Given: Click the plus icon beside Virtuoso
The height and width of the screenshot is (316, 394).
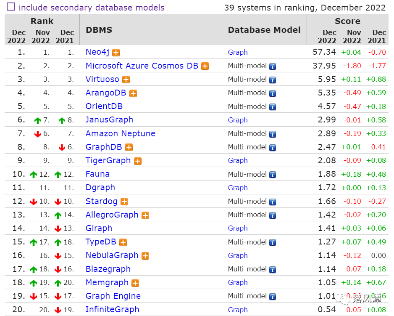Looking at the screenshot, I should 126,80.
